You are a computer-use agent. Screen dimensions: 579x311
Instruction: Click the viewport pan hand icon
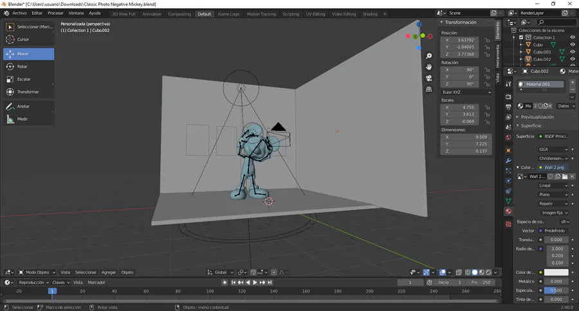point(428,67)
